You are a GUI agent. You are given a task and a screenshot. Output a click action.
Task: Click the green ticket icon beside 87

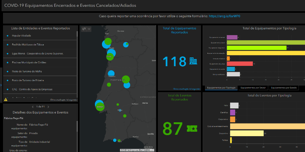[x=192, y=128]
